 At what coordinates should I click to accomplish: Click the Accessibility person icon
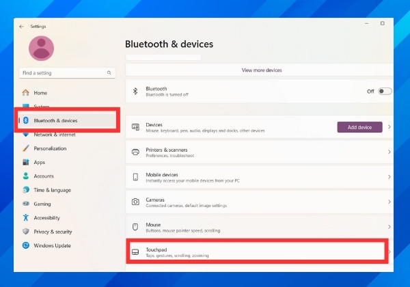tap(26, 218)
